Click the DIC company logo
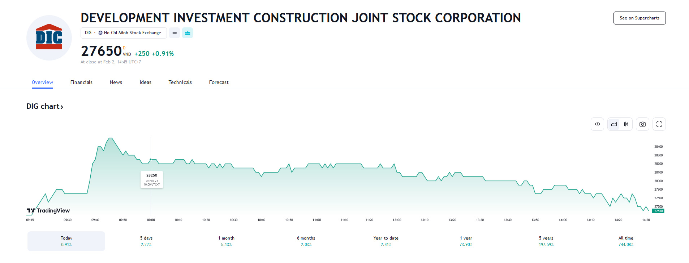This screenshot has height=263, width=689. 49,38
